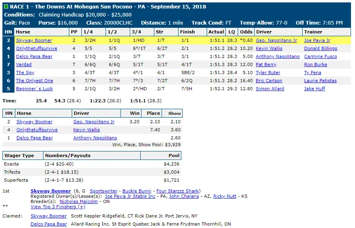Open Anthony Napolitano in payout table
355x228 pixels.
(95, 138)
